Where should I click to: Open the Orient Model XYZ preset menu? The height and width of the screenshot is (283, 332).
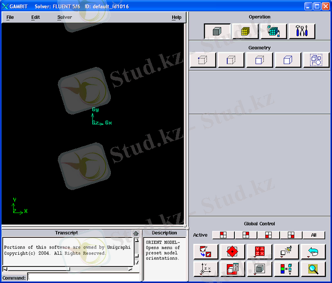point(259,252)
